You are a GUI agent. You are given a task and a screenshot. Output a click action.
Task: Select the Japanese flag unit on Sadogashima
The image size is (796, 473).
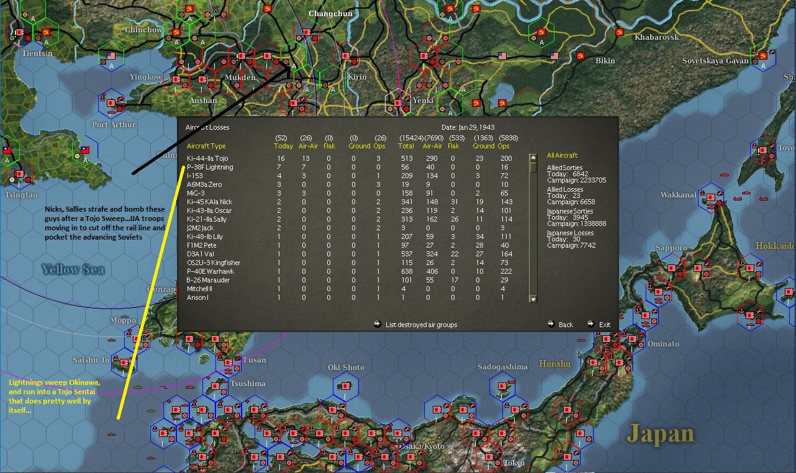(x=502, y=387)
